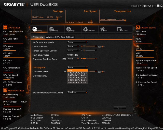
Task: Select i7-4770K CPU 4.3GHz option
Action: pyautogui.click(x=77, y=73)
